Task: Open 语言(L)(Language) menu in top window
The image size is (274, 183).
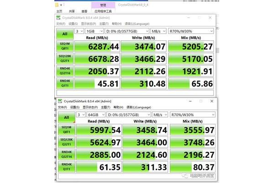Action: click(137, 24)
